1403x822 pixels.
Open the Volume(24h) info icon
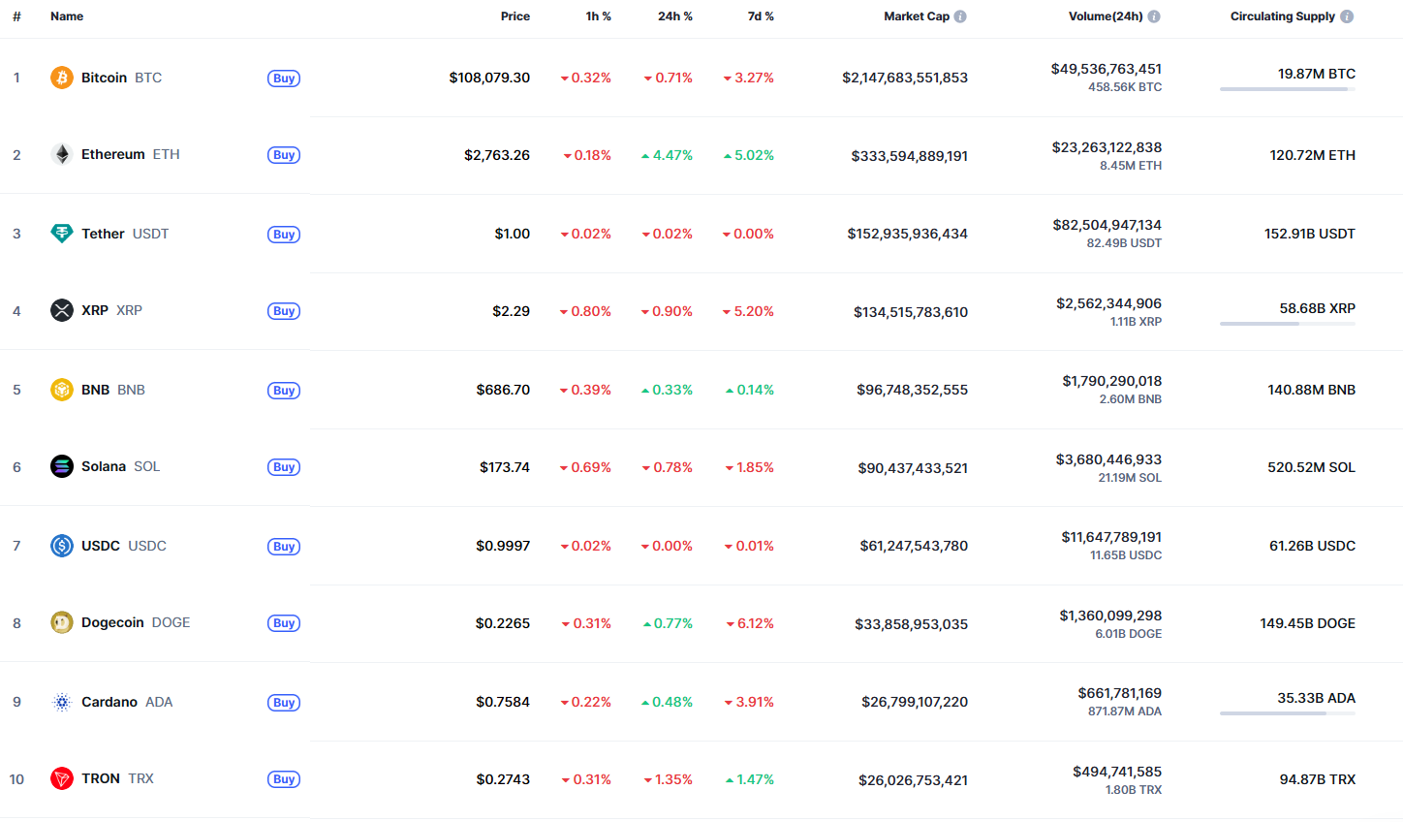click(x=1154, y=16)
